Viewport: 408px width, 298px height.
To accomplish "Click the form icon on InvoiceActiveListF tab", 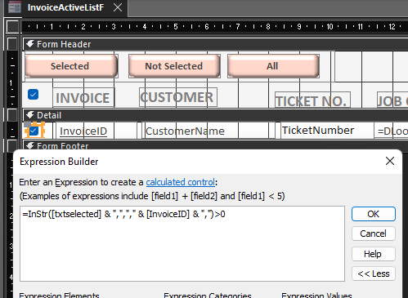I will (15, 7).
